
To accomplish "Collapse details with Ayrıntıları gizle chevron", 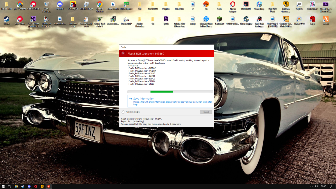I will [123, 112].
